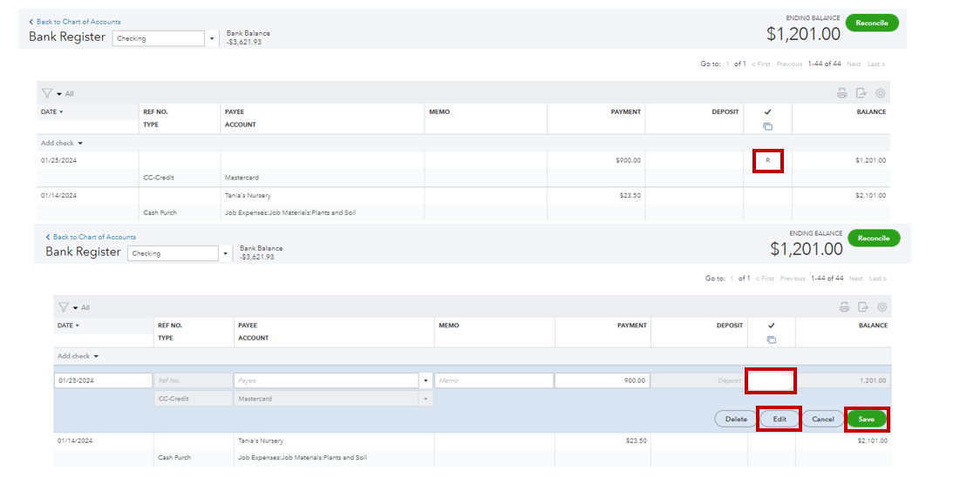Open the settings gear in the lower register
Viewport: 960px width, 484px height.
[882, 307]
